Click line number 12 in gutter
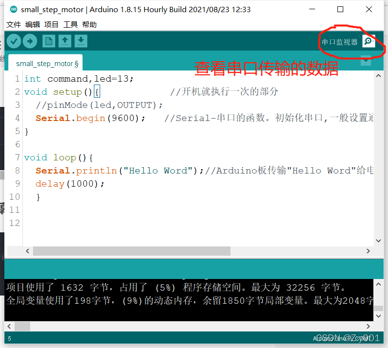The height and width of the screenshot is (348, 388). [15, 223]
